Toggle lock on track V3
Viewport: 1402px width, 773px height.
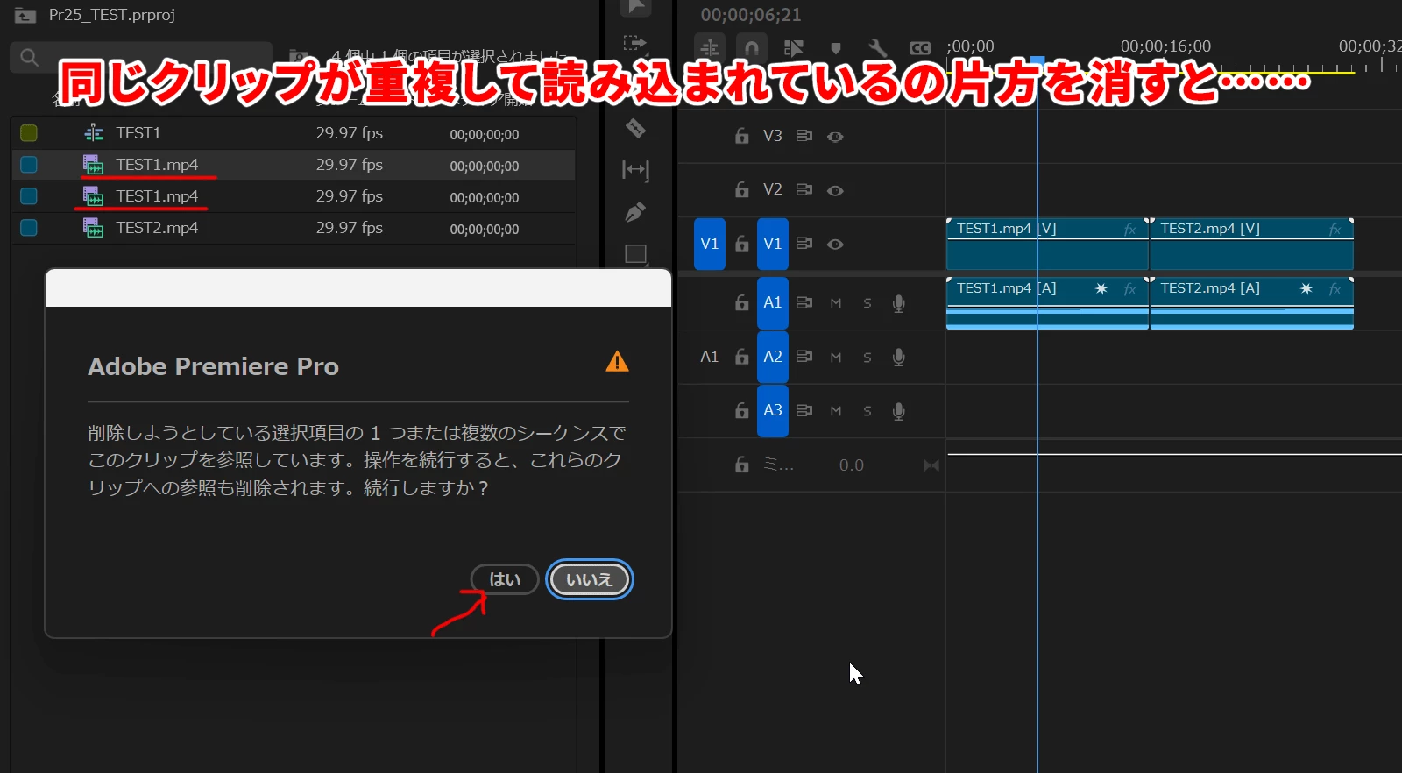[742, 136]
